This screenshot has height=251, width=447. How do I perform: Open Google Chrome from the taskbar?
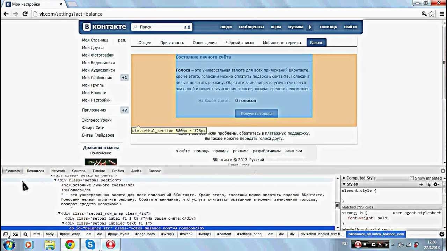pos(70,245)
